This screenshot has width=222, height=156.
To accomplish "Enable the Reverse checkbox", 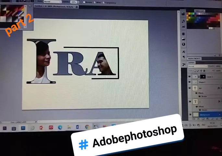I will (x=84, y=2).
